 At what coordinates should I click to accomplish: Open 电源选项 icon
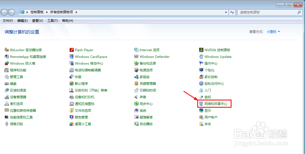click(136, 70)
